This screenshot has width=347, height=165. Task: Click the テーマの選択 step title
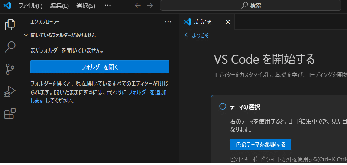pos(245,107)
